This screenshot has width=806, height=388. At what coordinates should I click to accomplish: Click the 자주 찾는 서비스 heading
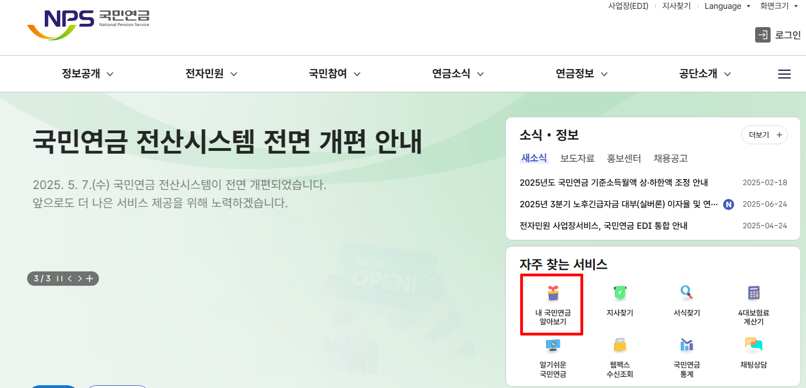(x=563, y=265)
